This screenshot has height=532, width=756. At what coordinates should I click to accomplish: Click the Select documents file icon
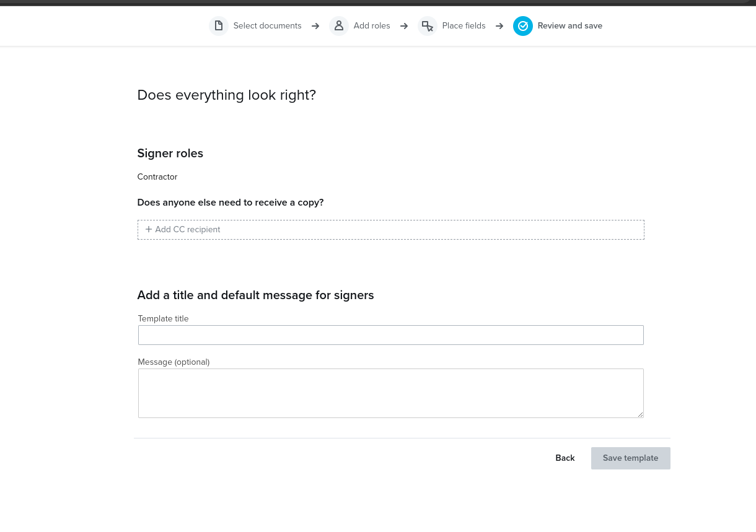[x=218, y=26]
